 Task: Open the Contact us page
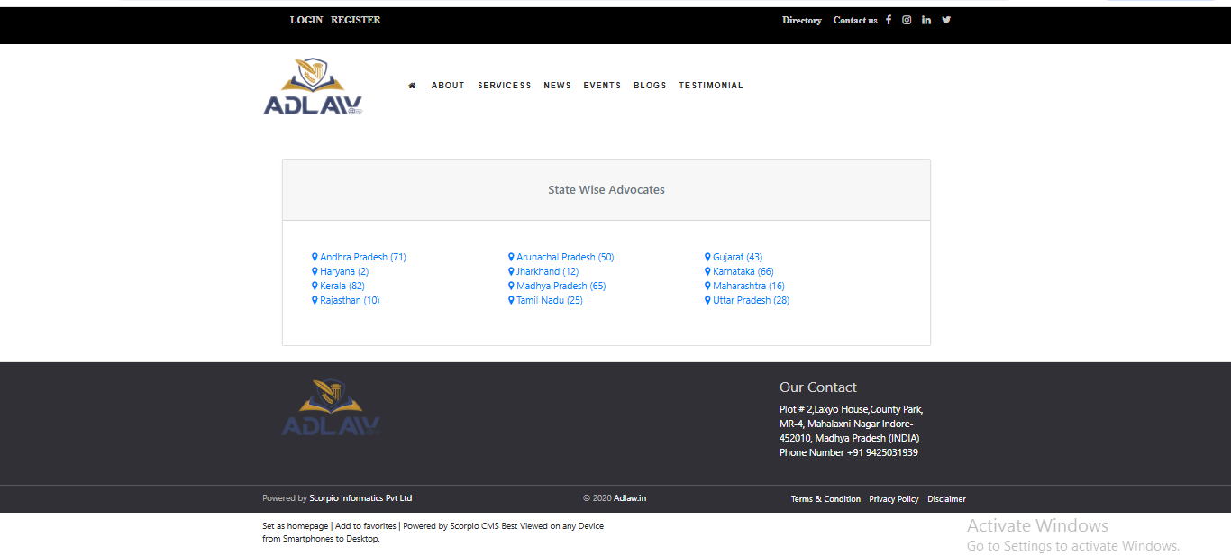(x=854, y=20)
